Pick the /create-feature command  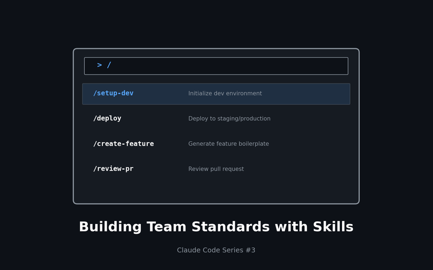123,144
